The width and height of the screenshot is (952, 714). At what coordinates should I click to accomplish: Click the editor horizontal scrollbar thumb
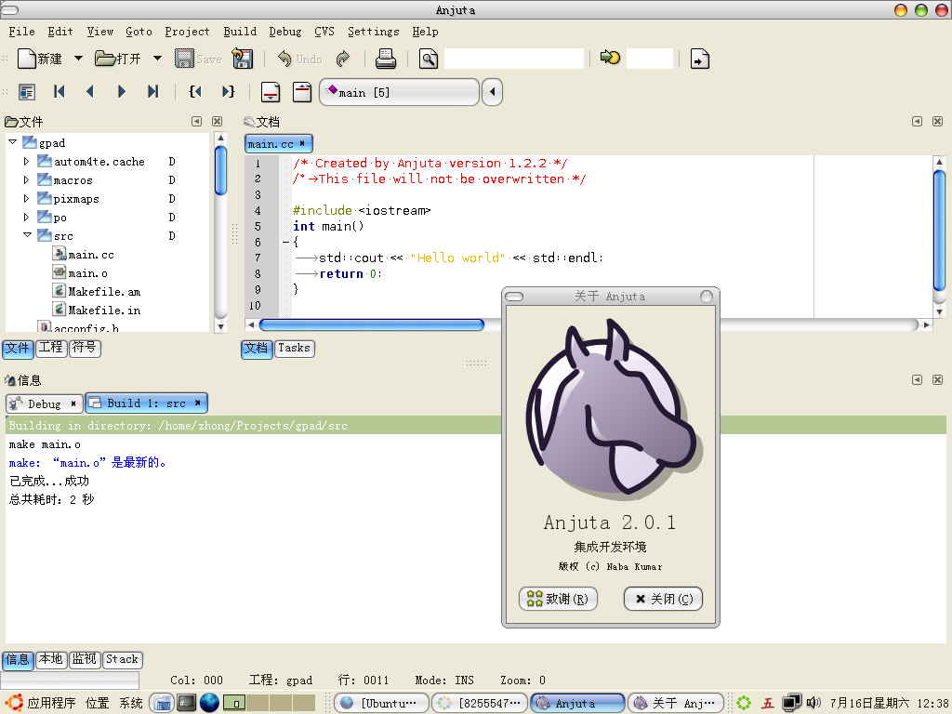pos(372,324)
